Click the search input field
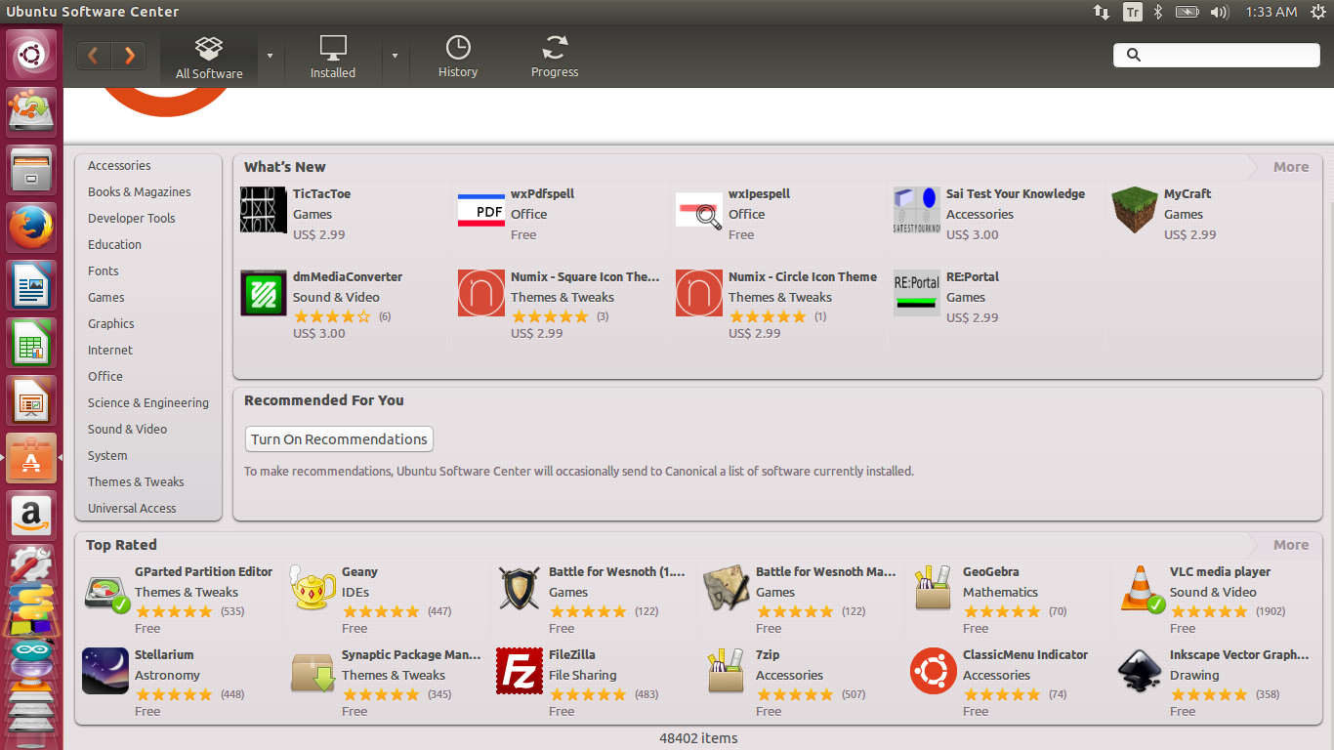1334x750 pixels. tap(1216, 55)
